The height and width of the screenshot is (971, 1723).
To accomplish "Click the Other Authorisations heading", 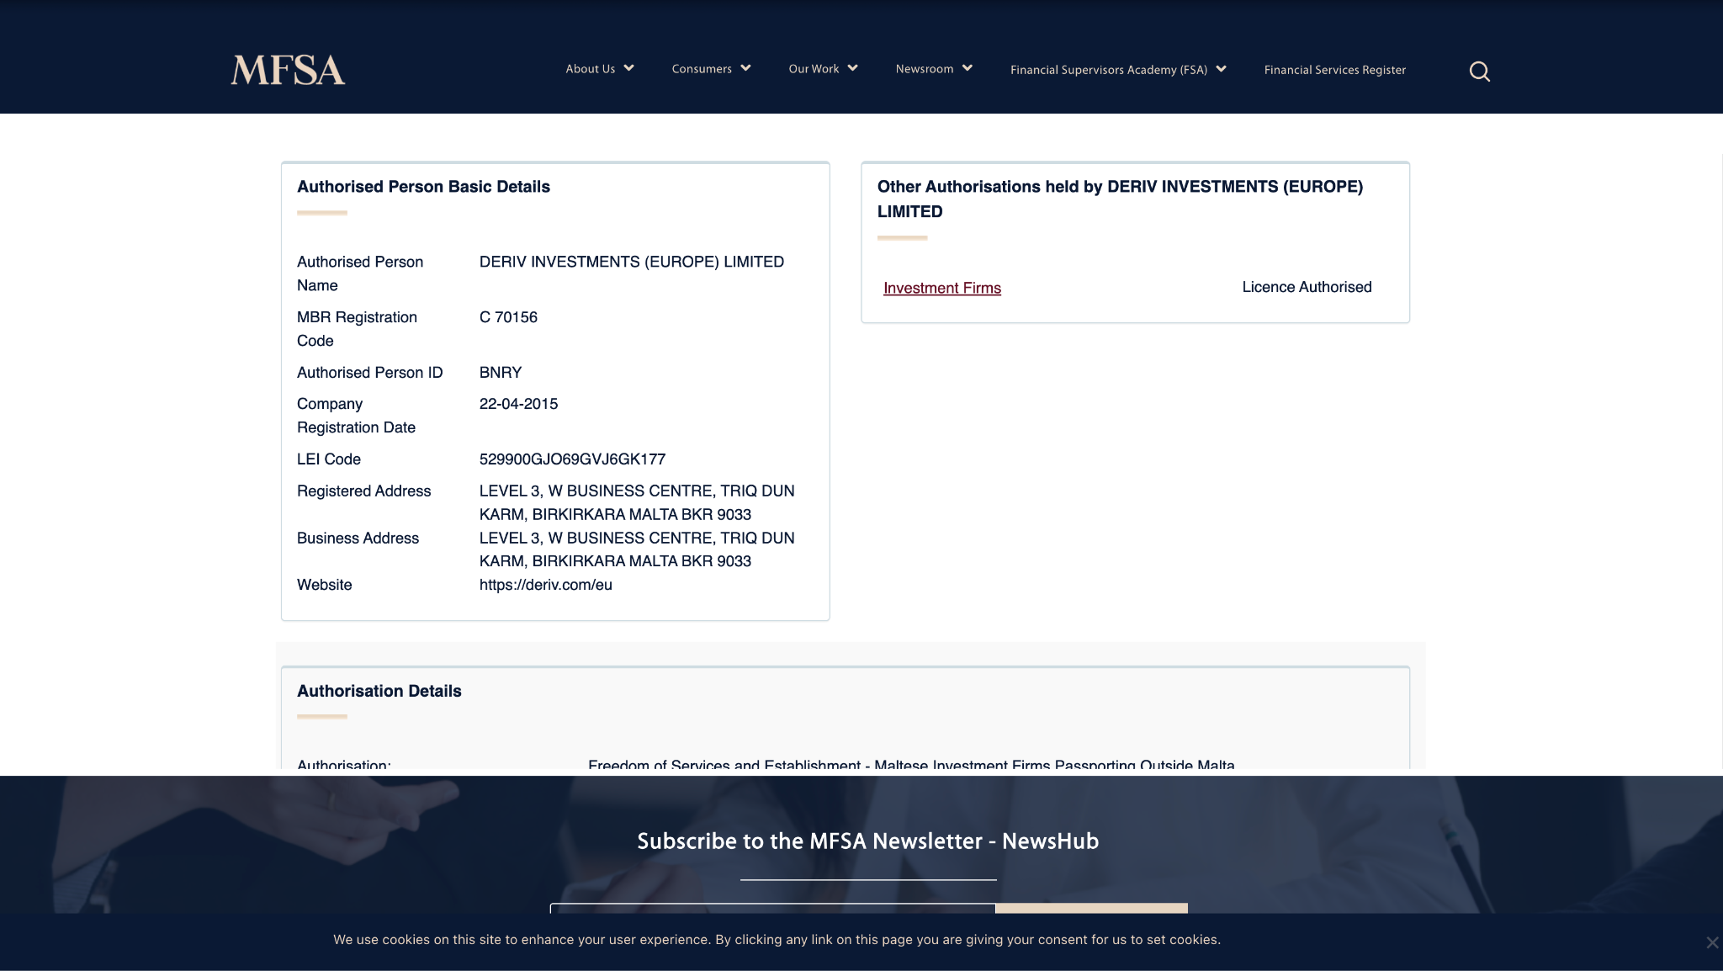I will coord(1120,199).
